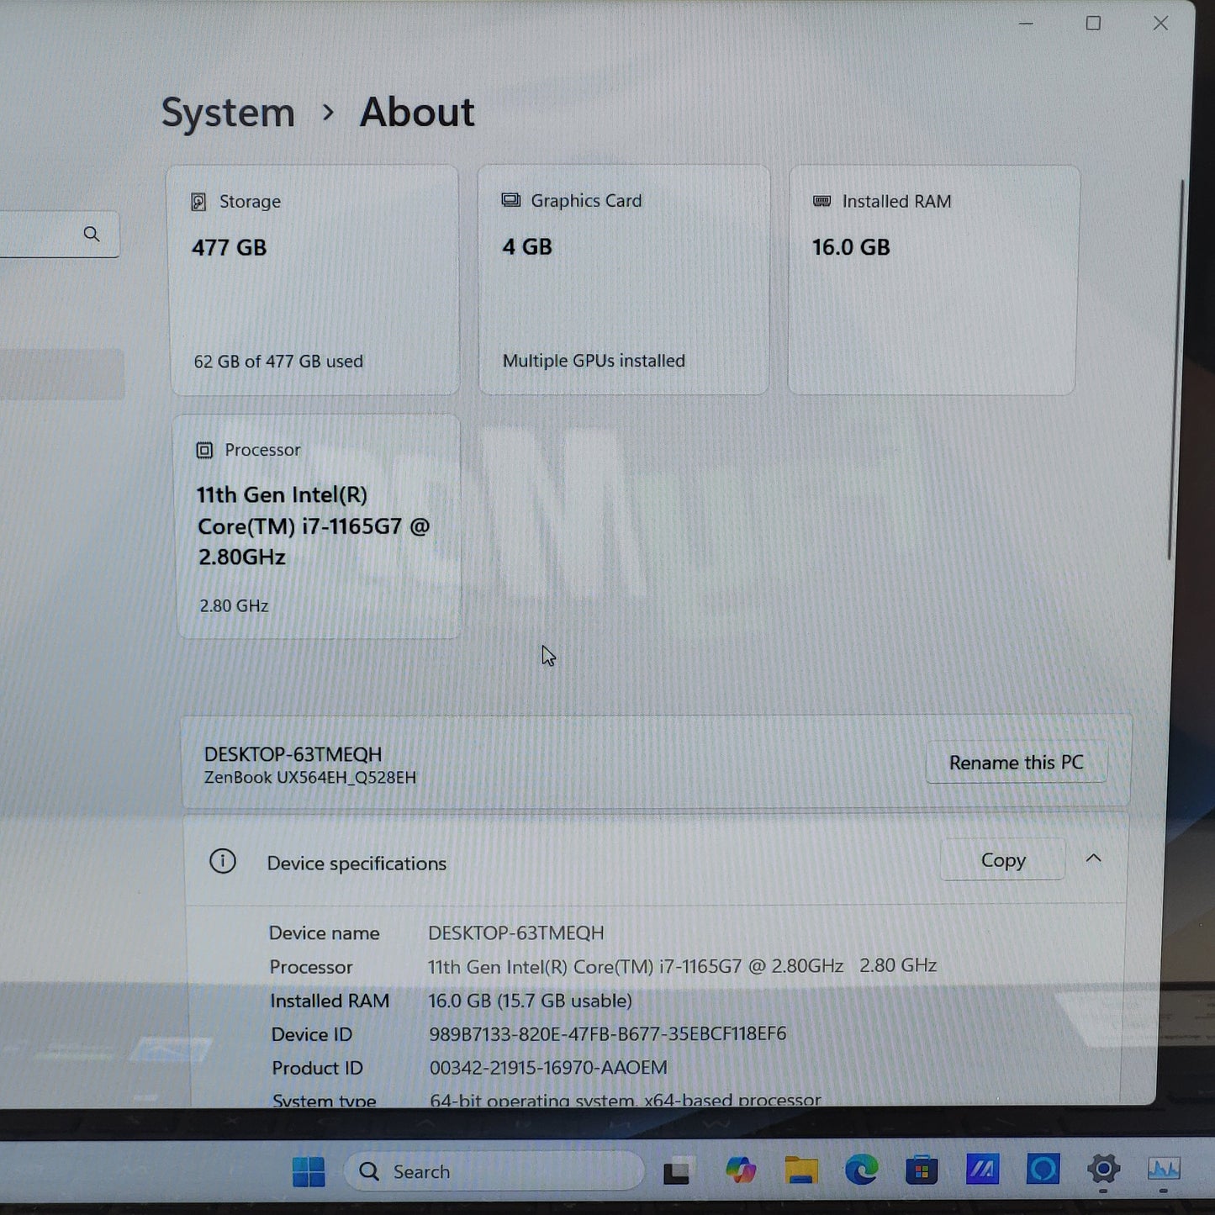Click the taskbar Search box
Image resolution: width=1215 pixels, height=1215 pixels.
click(494, 1171)
